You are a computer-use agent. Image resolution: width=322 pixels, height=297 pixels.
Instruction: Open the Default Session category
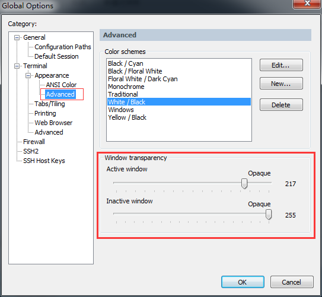tap(56, 56)
